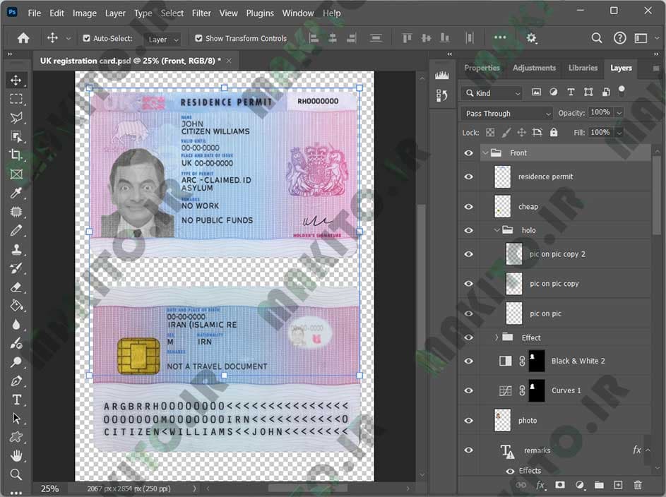This screenshot has height=497, width=666.
Task: Select the Rectangular Marquee tool
Action: click(x=16, y=99)
